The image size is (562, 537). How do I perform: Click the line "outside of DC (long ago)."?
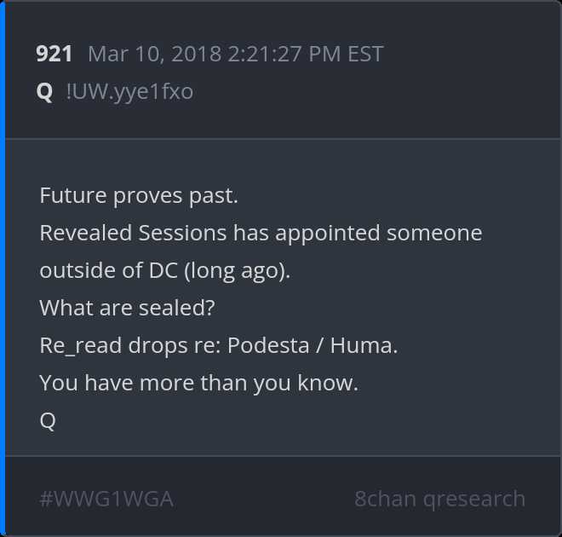pos(165,270)
